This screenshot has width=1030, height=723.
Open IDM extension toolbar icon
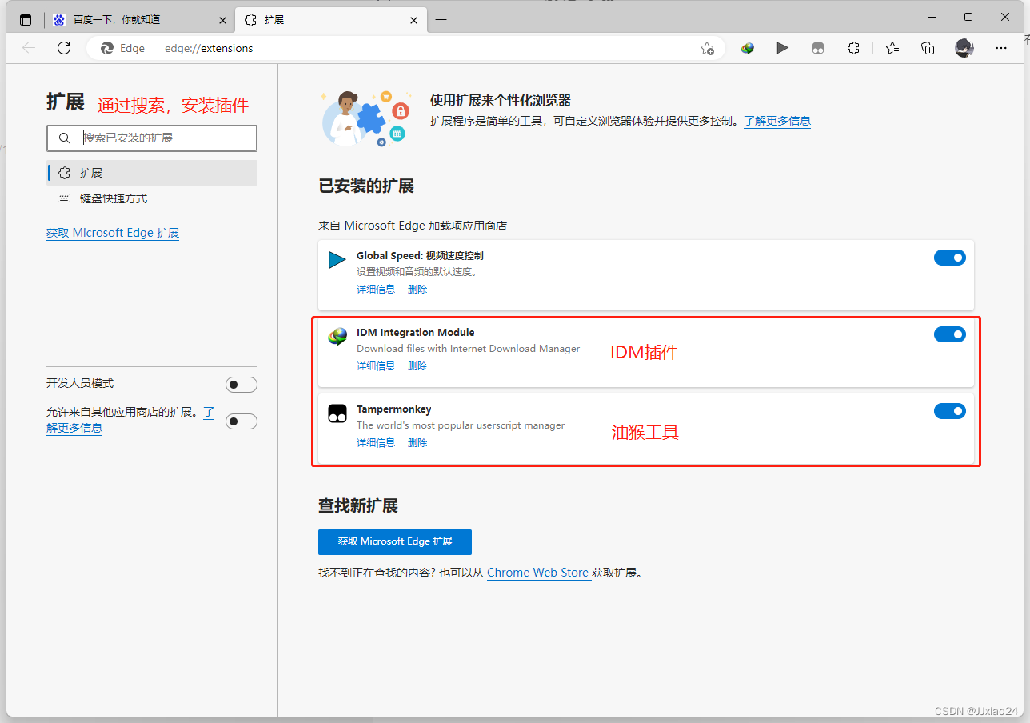tap(748, 48)
